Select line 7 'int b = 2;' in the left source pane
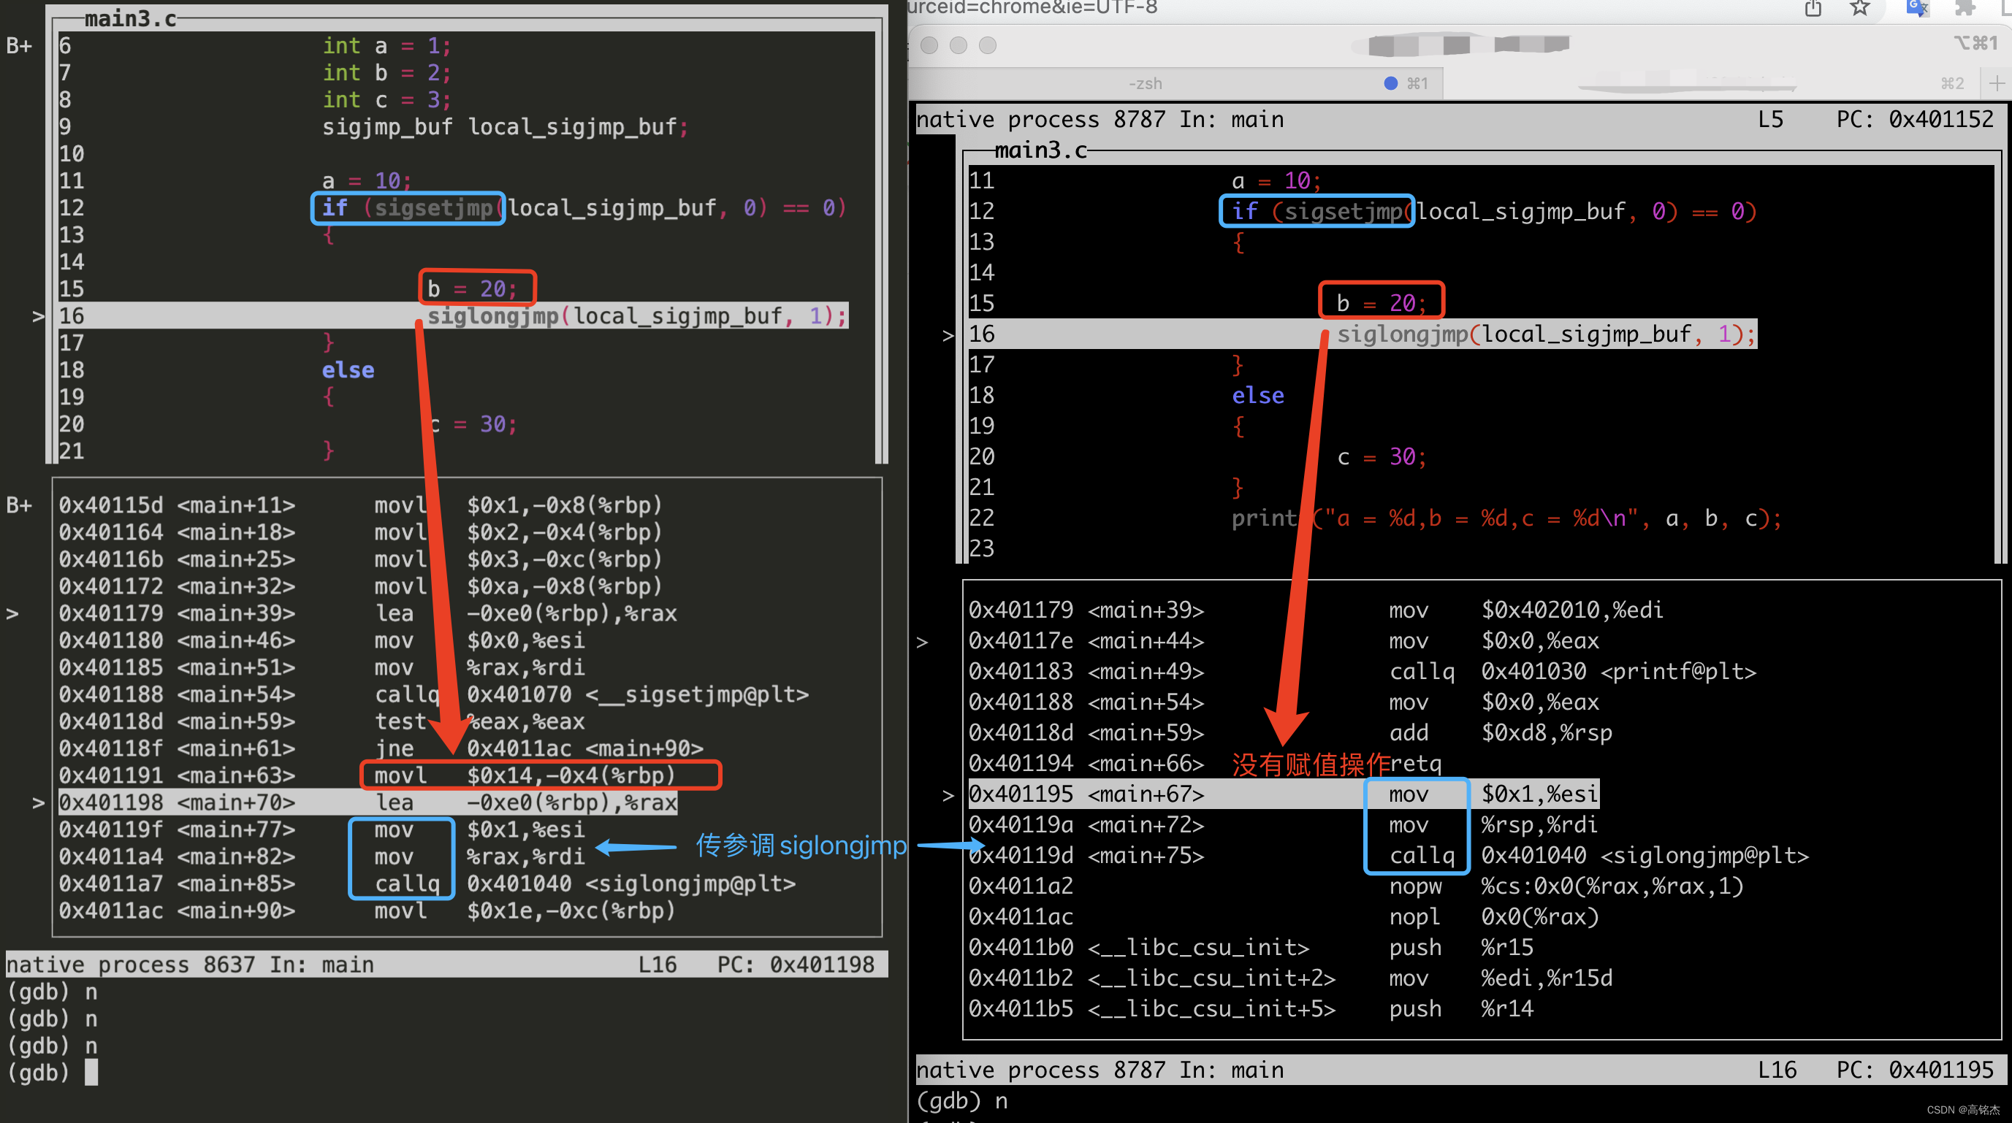 (x=386, y=72)
